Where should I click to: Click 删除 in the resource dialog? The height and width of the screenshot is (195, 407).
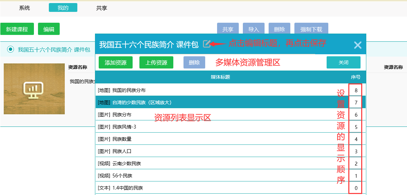194,62
